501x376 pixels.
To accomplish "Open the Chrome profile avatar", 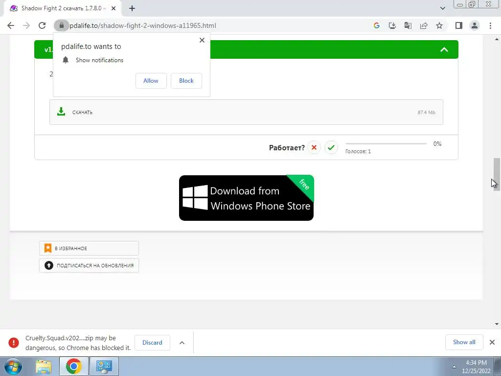I will coord(475,25).
